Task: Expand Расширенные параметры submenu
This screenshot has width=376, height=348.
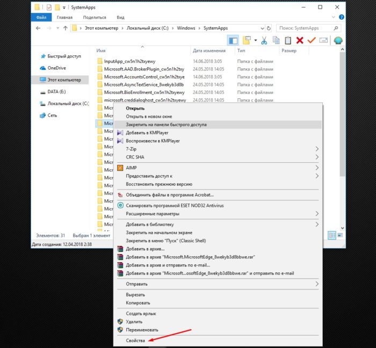Action: pyautogui.click(x=218, y=214)
